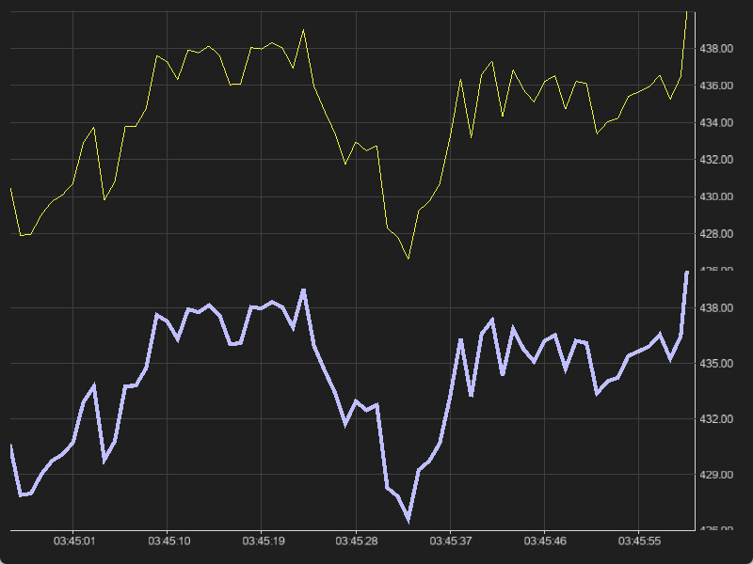Click the 03:45:37 time axis label
The height and width of the screenshot is (564, 753).
(451, 542)
